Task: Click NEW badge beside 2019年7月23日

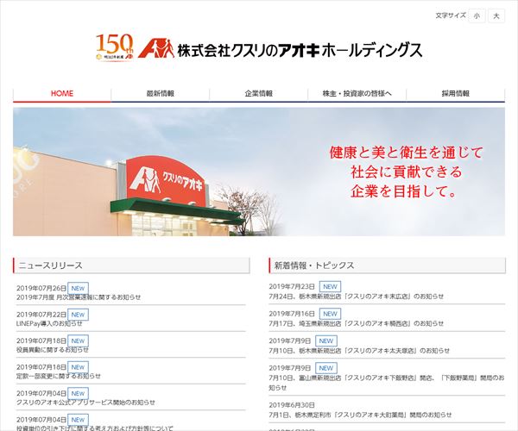Action: 330,286
